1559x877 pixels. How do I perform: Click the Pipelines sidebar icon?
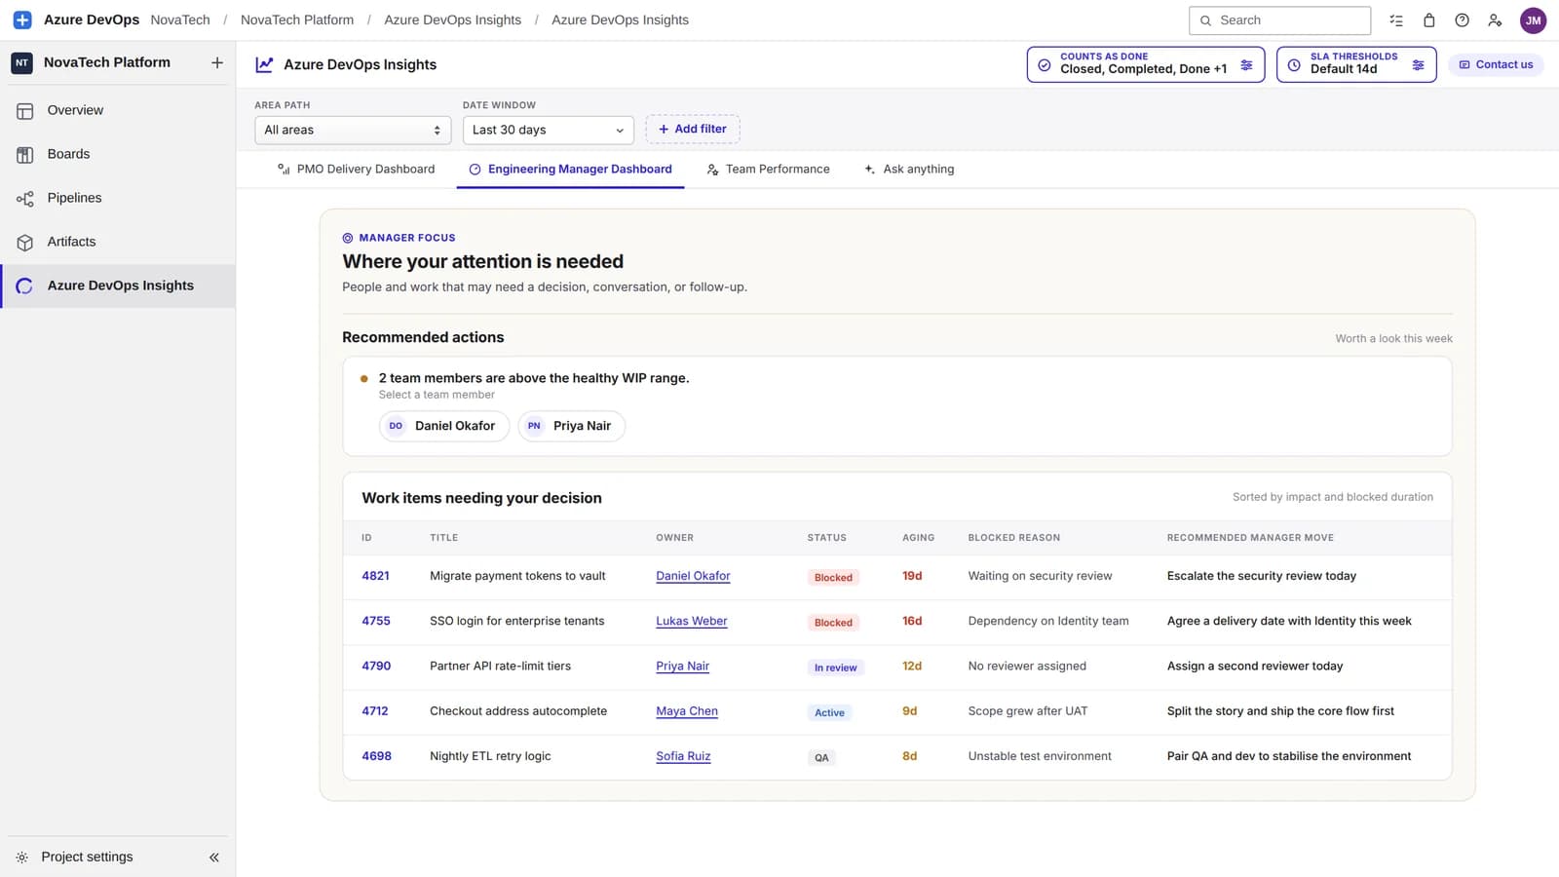tap(25, 199)
